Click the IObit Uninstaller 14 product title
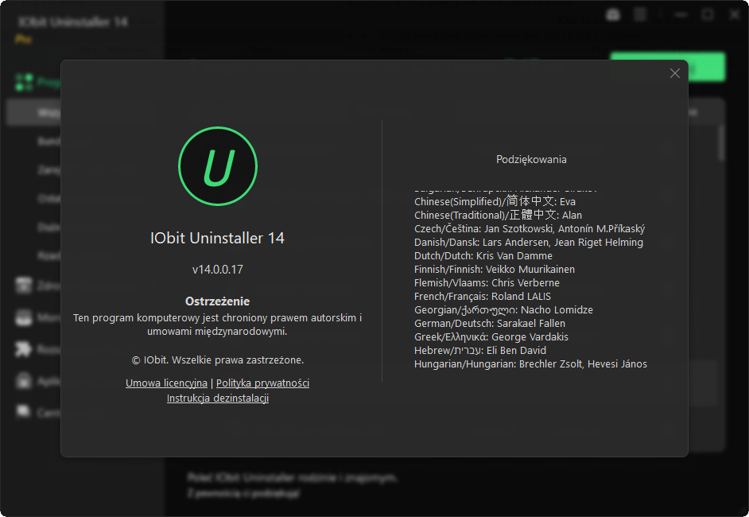This screenshot has height=517, width=749. [217, 238]
